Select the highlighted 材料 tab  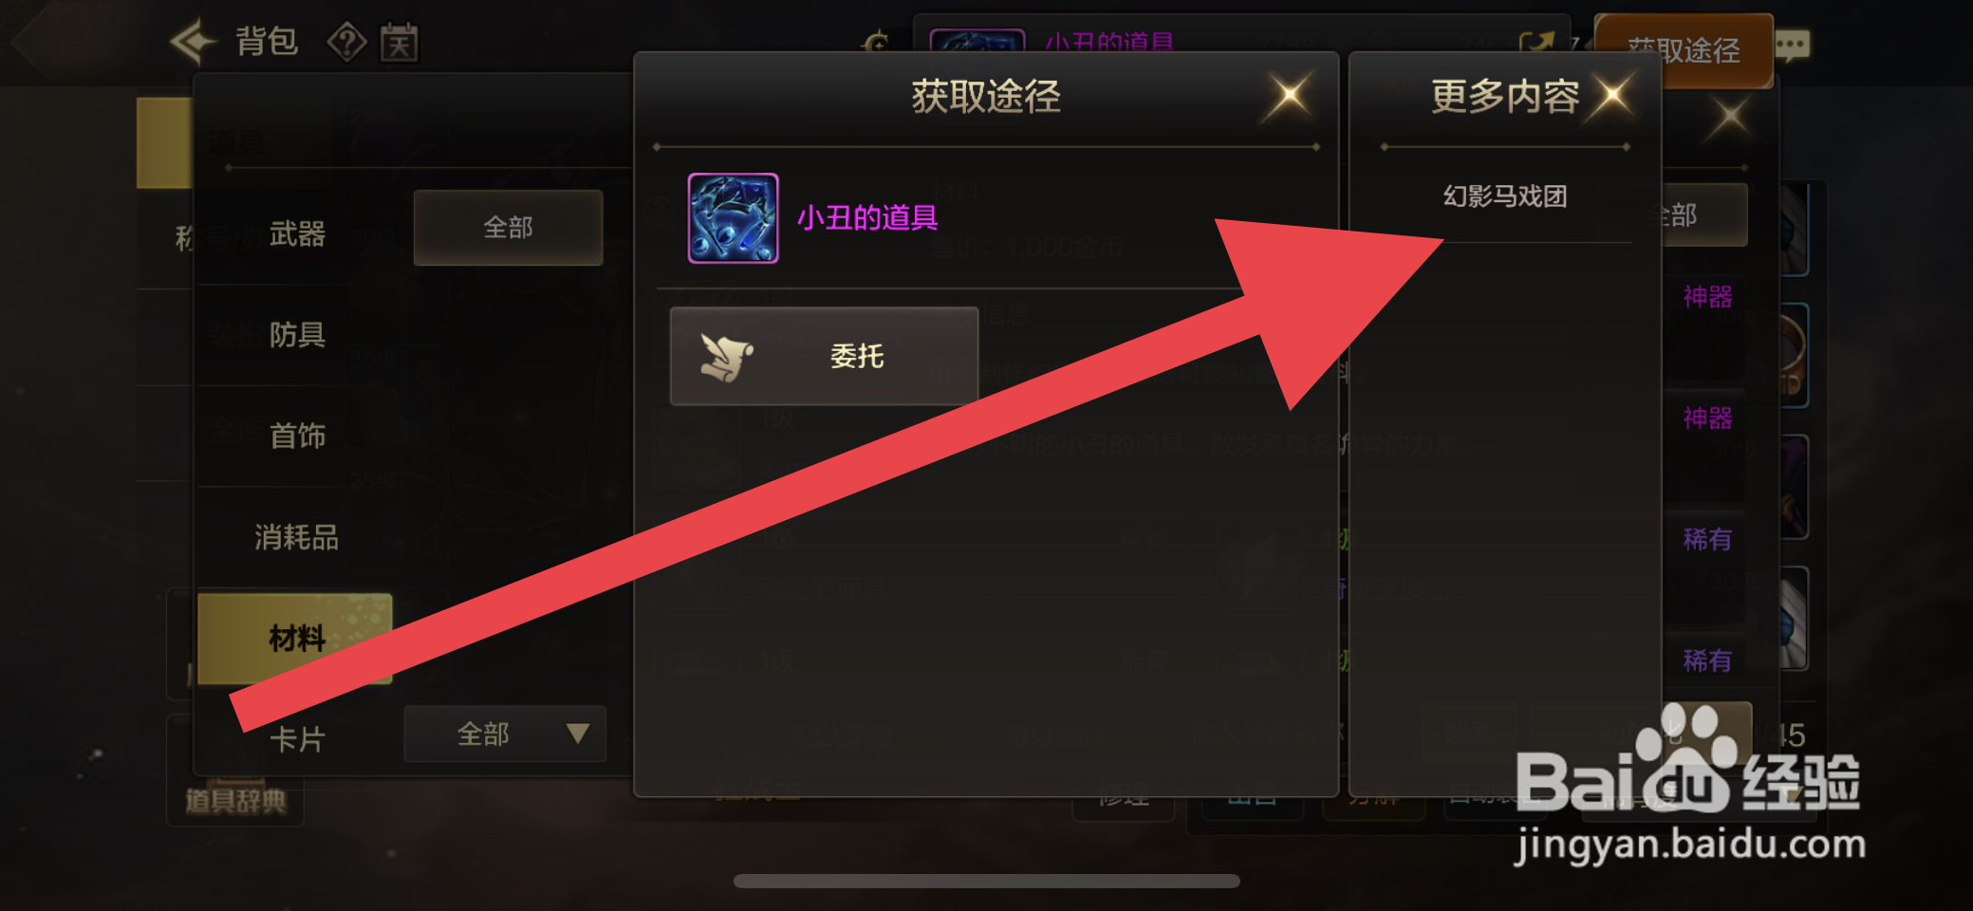coord(295,639)
